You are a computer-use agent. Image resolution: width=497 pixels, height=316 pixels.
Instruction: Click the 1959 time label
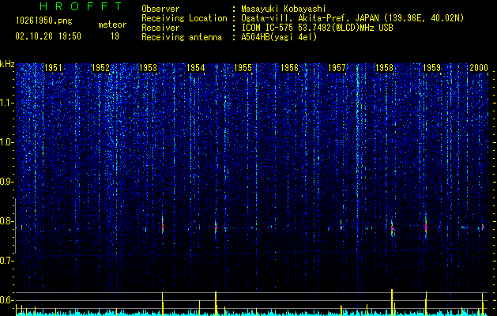[x=431, y=68]
